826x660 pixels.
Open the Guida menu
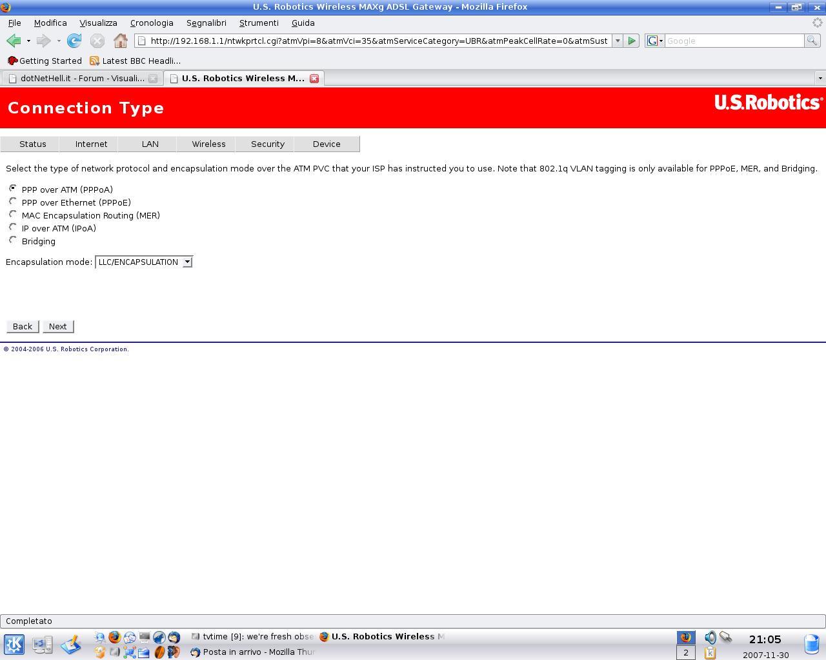[x=303, y=23]
